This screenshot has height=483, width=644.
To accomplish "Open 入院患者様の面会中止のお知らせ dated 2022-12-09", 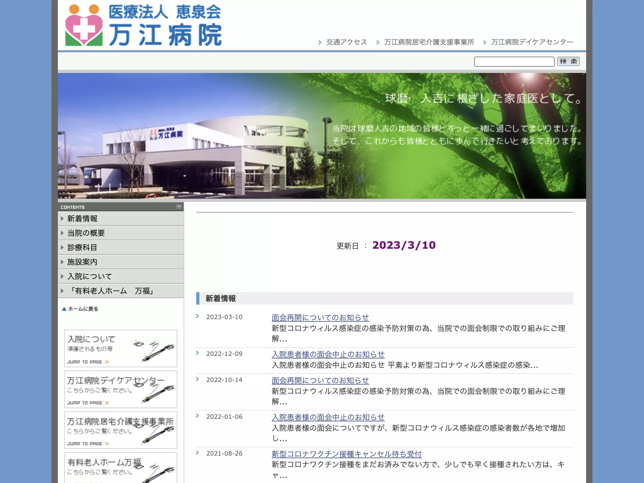I will (328, 354).
